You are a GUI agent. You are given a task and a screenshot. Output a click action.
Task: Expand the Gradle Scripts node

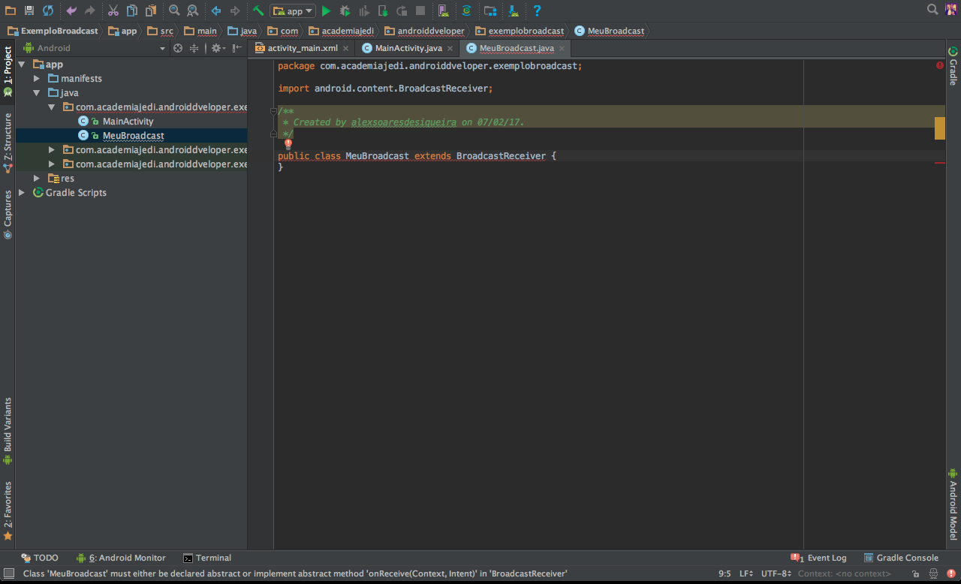pos(22,193)
